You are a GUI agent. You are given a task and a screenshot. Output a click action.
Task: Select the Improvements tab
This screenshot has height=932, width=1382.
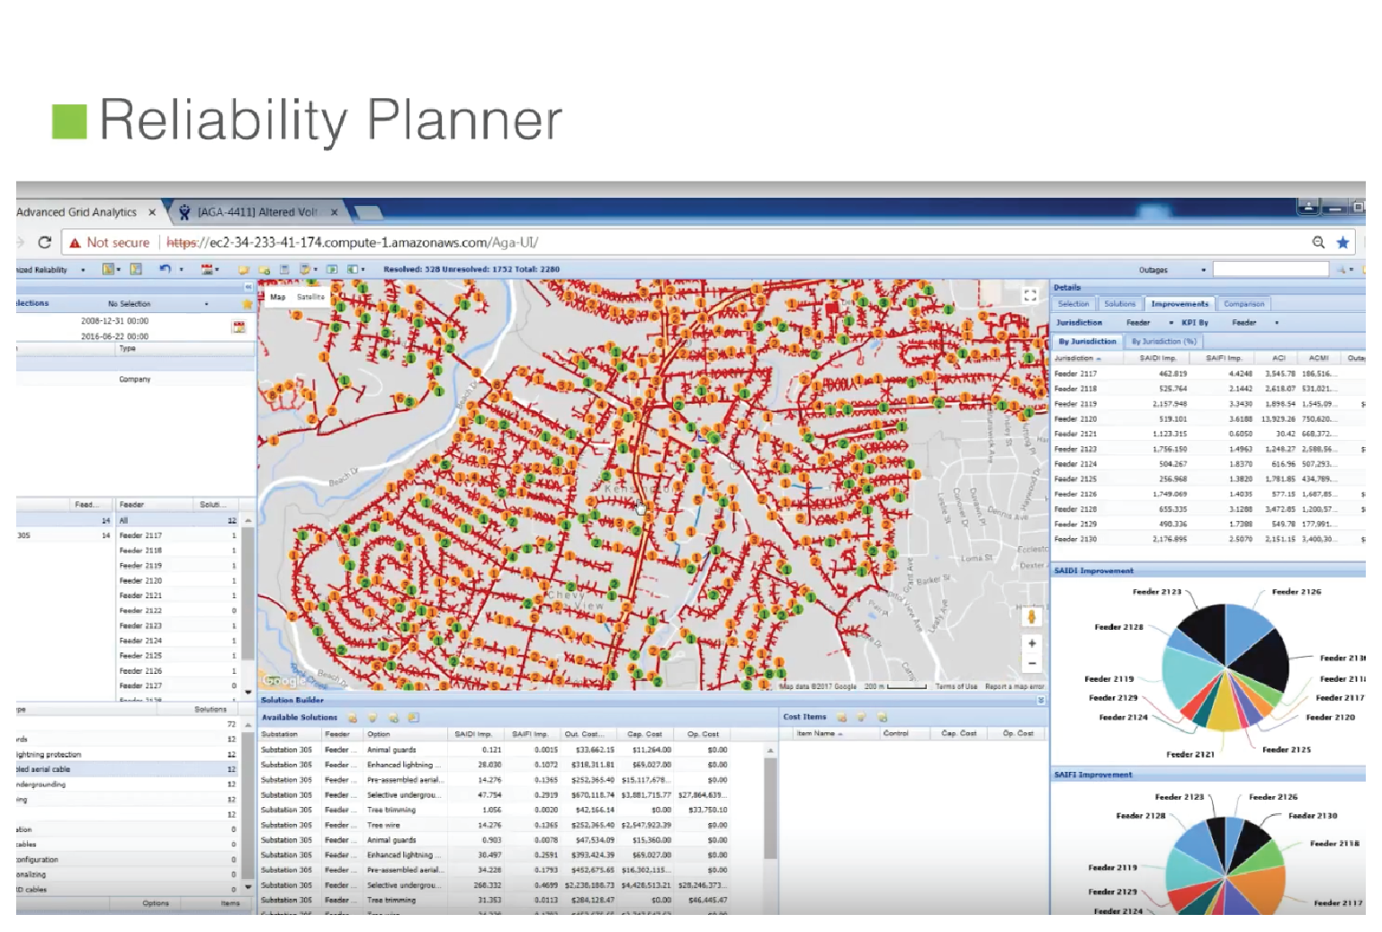pyautogui.click(x=1180, y=304)
